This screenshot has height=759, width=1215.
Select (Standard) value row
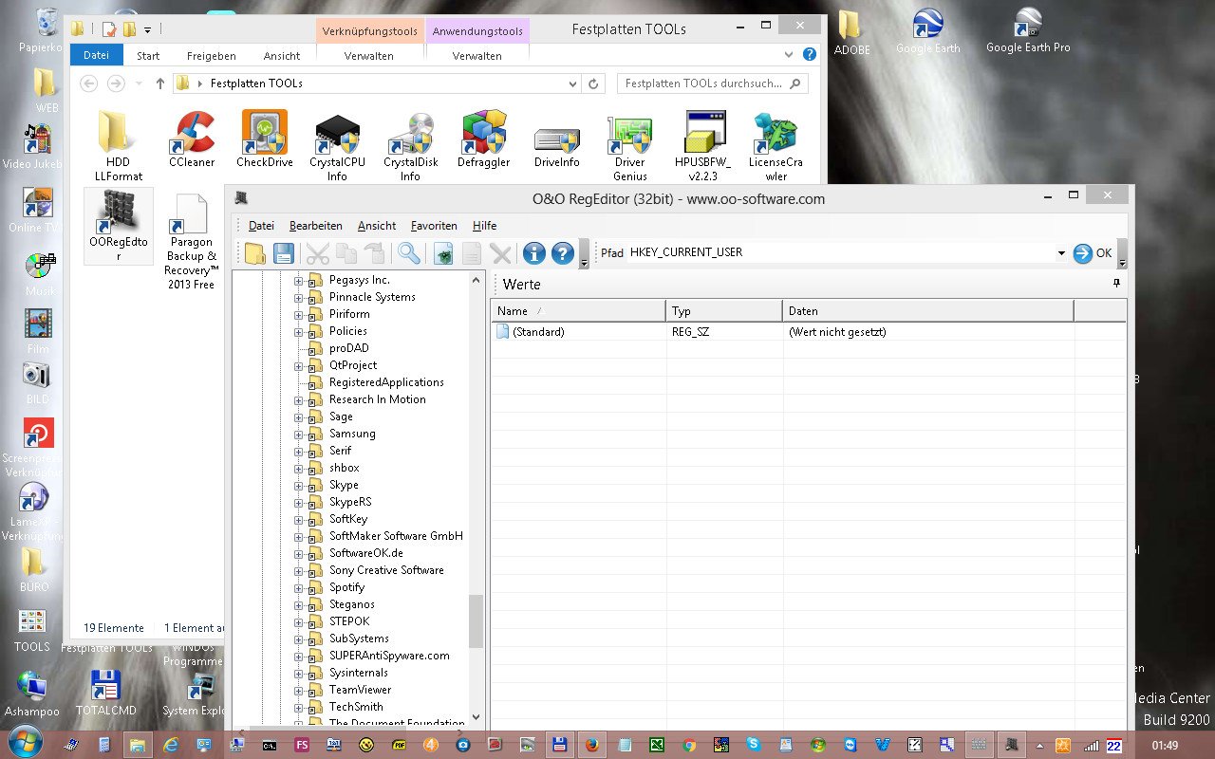click(x=809, y=332)
